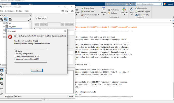This screenshot has height=103, width=174.
Task: Switch to the Process2 tab
Action: pos(18,96)
